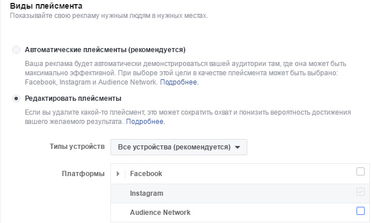Expand the Facebook platform arrow
Image resolution: width=371 pixels, height=223 pixels.
118,174
